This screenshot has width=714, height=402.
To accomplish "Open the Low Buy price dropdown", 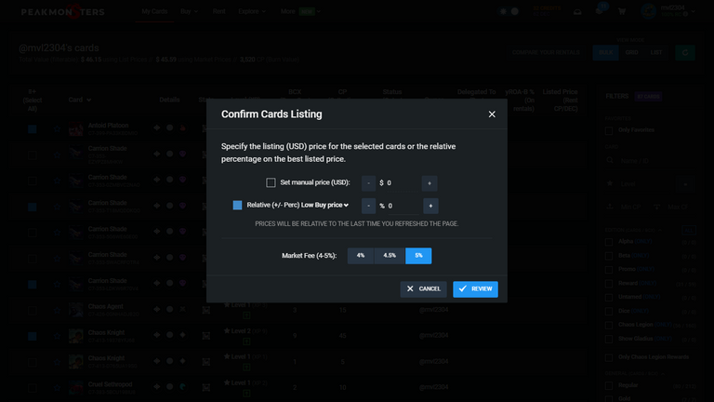I will click(324, 205).
